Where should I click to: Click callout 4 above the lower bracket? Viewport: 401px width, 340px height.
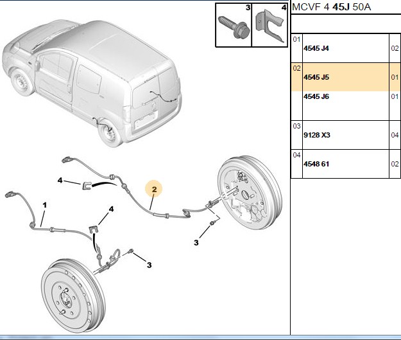point(111,210)
